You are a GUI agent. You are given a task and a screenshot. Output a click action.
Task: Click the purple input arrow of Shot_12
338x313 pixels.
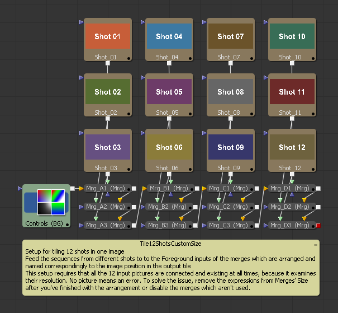(x=265, y=133)
